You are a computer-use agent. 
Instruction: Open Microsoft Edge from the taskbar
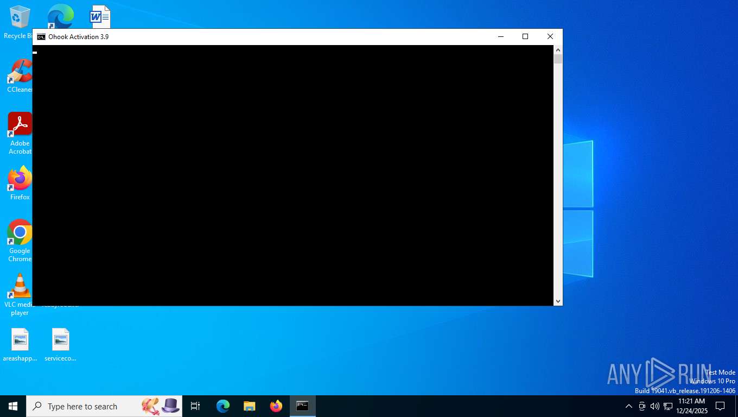(223, 406)
